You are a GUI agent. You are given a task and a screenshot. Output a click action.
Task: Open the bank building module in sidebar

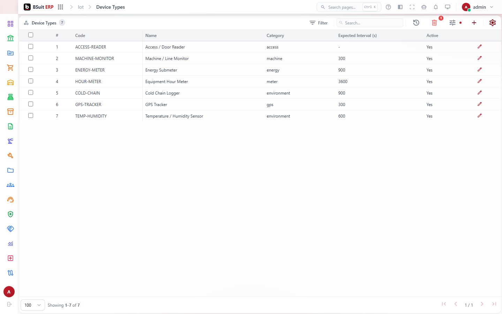(10, 38)
